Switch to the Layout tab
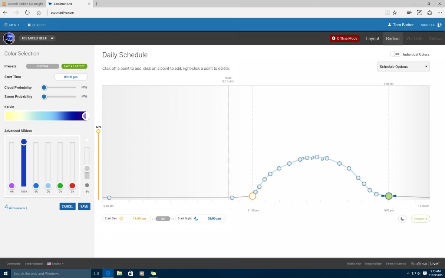Viewport: 445px width, 278px height. (x=373, y=39)
